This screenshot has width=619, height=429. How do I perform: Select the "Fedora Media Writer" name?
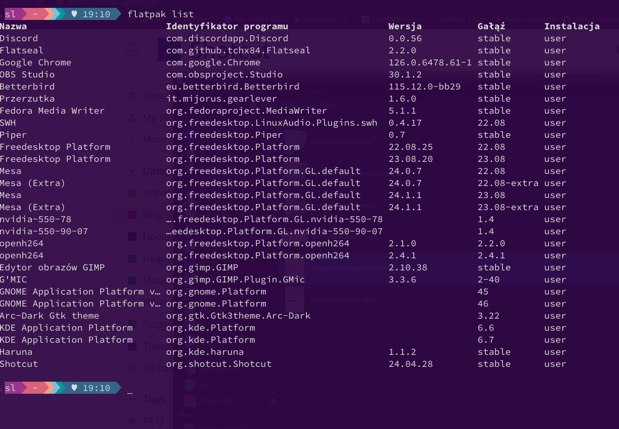(52, 110)
